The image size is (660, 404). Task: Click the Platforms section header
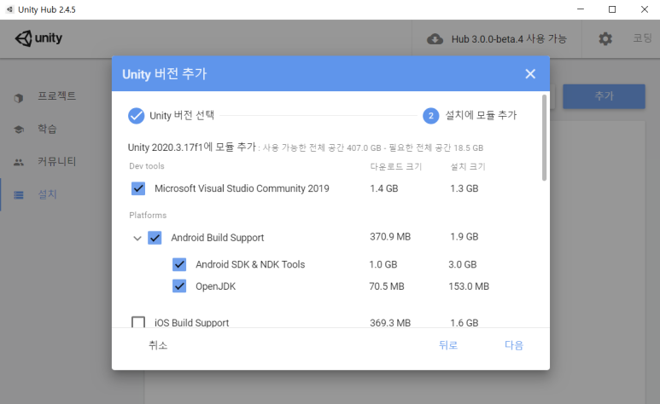point(148,216)
